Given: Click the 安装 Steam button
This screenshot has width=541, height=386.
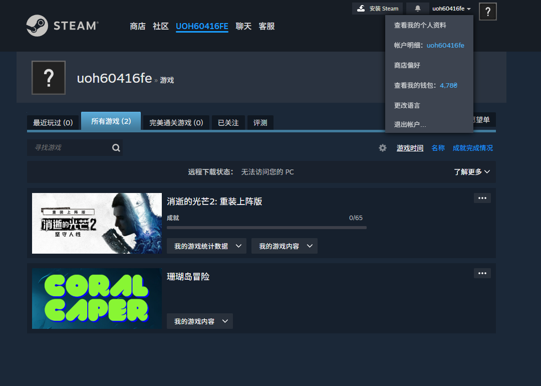Looking at the screenshot, I should coord(377,9).
